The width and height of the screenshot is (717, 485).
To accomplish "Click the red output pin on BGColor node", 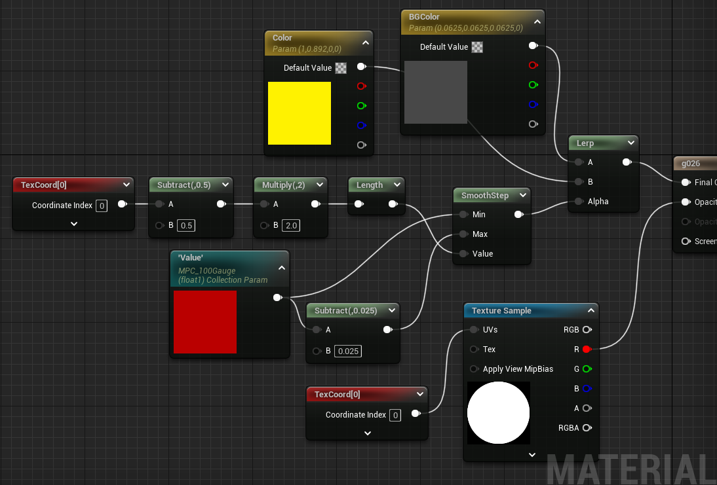I will (x=533, y=65).
